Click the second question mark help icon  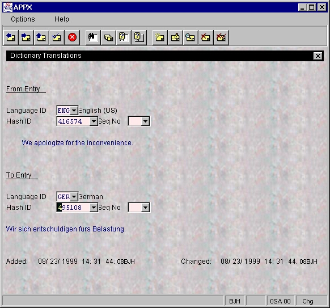139,37
